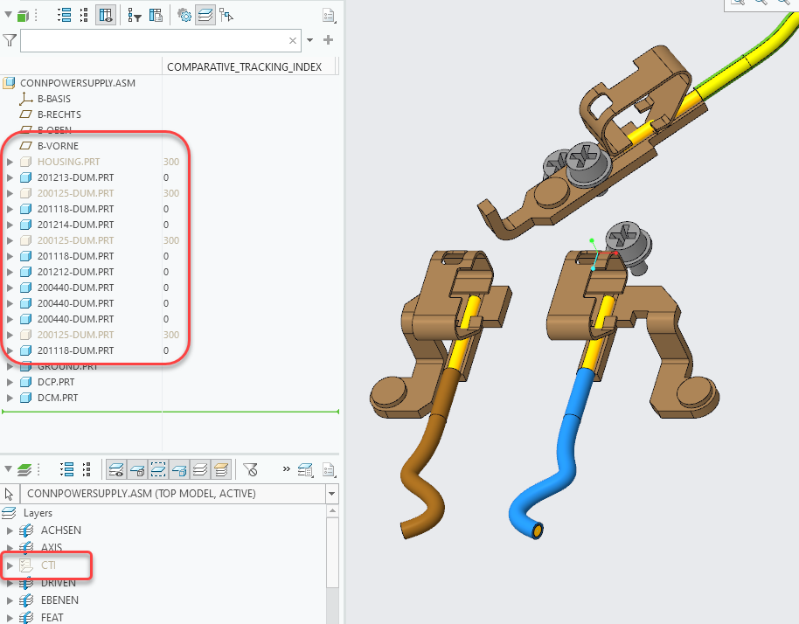Image resolution: width=799 pixels, height=624 pixels.
Task: Select the CTI layer
Action: [48, 565]
